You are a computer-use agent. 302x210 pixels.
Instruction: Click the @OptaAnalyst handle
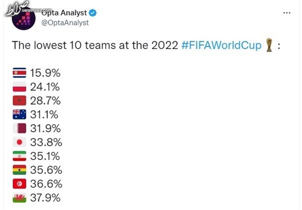coord(65,23)
